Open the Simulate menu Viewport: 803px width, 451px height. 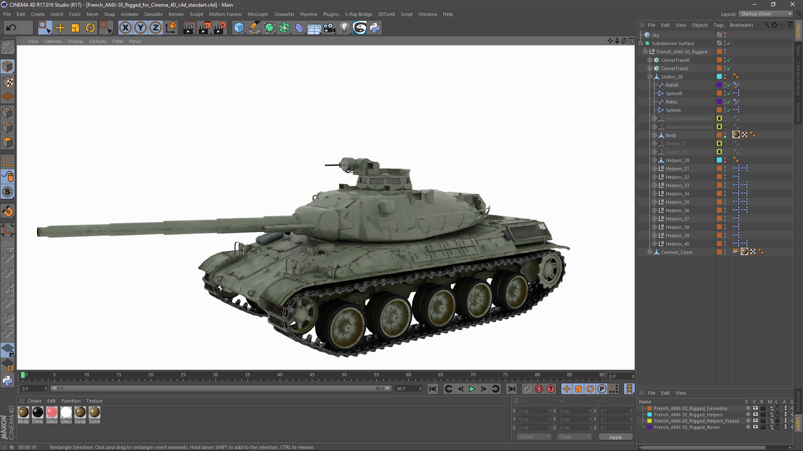[x=153, y=14]
